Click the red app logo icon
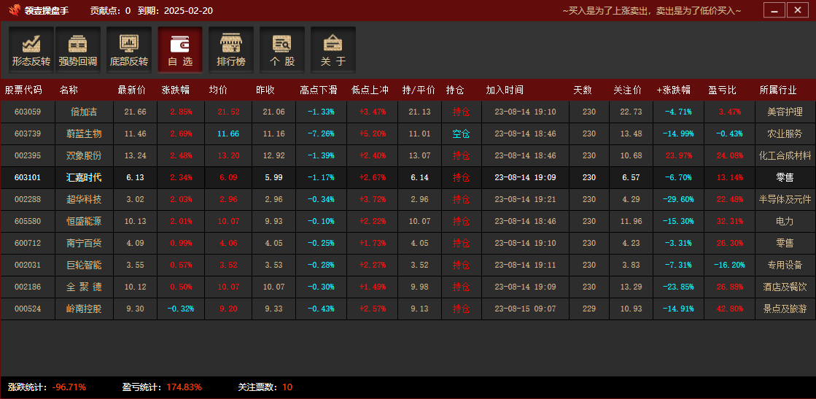 point(14,11)
